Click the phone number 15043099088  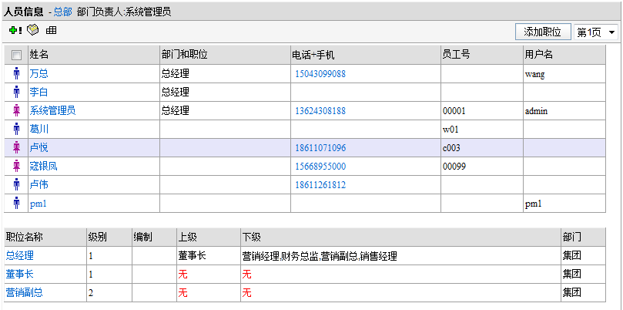tap(320, 74)
